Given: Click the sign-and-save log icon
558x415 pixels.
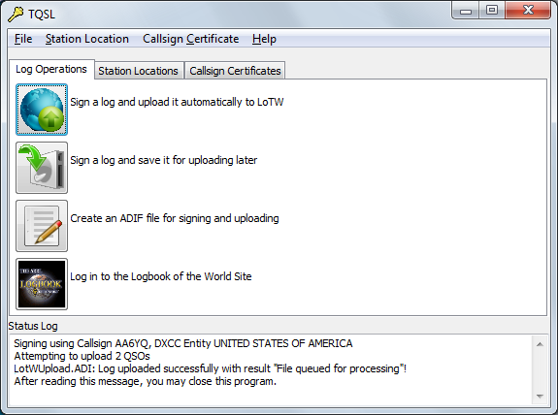Looking at the screenshot, I should click(42, 168).
